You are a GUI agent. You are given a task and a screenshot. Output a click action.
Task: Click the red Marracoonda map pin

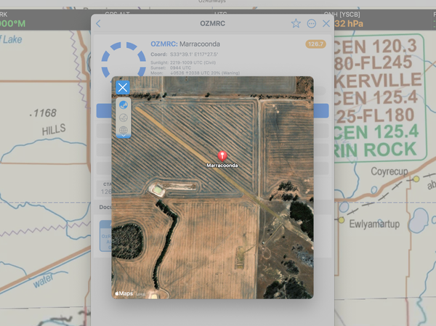click(x=223, y=155)
